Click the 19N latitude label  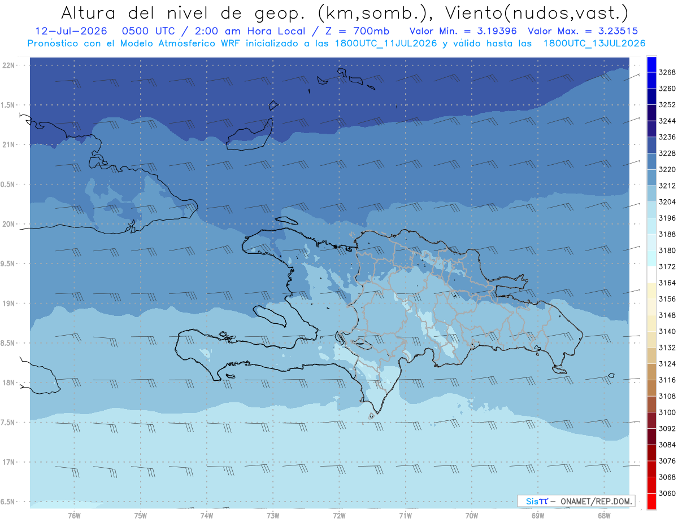pyautogui.click(x=10, y=304)
